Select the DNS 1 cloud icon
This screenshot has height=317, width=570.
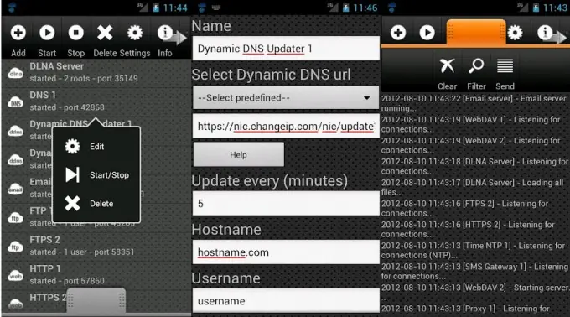pos(16,102)
